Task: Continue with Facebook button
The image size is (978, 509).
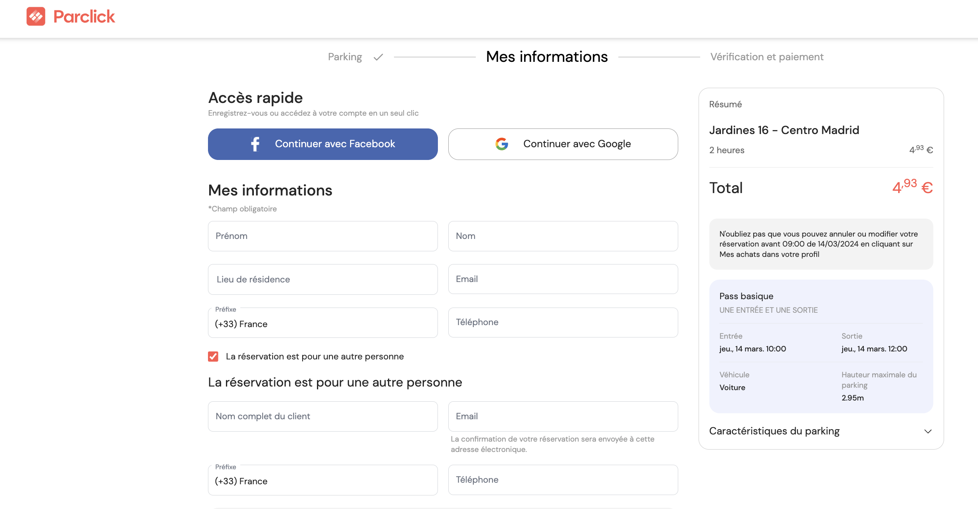Action: click(x=323, y=144)
